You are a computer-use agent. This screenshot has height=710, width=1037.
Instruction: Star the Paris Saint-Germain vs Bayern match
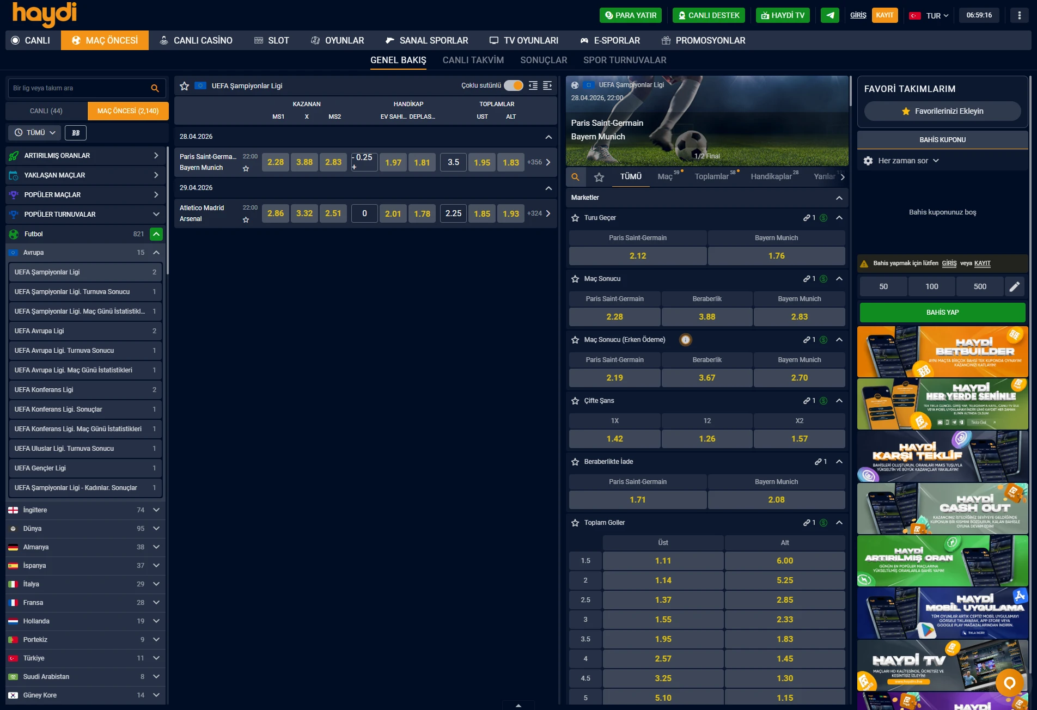(246, 169)
